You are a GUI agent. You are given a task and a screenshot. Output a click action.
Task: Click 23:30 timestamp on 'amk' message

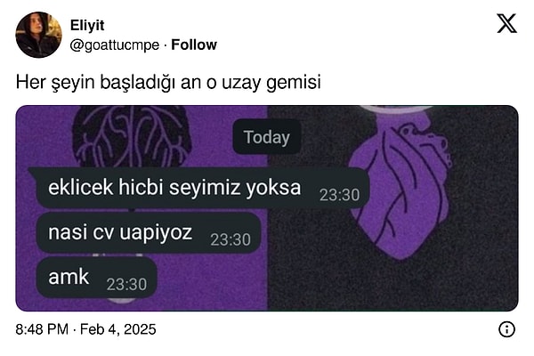[126, 285]
